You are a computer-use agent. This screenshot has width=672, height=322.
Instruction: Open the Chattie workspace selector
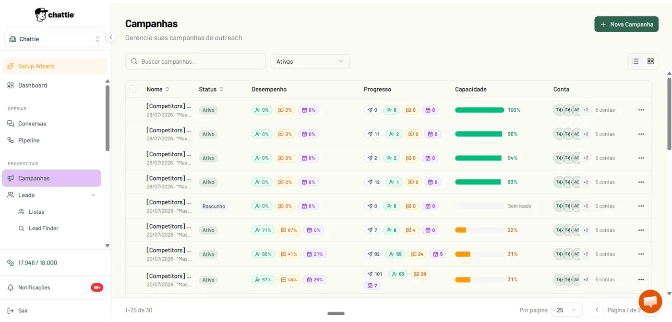[x=55, y=39]
